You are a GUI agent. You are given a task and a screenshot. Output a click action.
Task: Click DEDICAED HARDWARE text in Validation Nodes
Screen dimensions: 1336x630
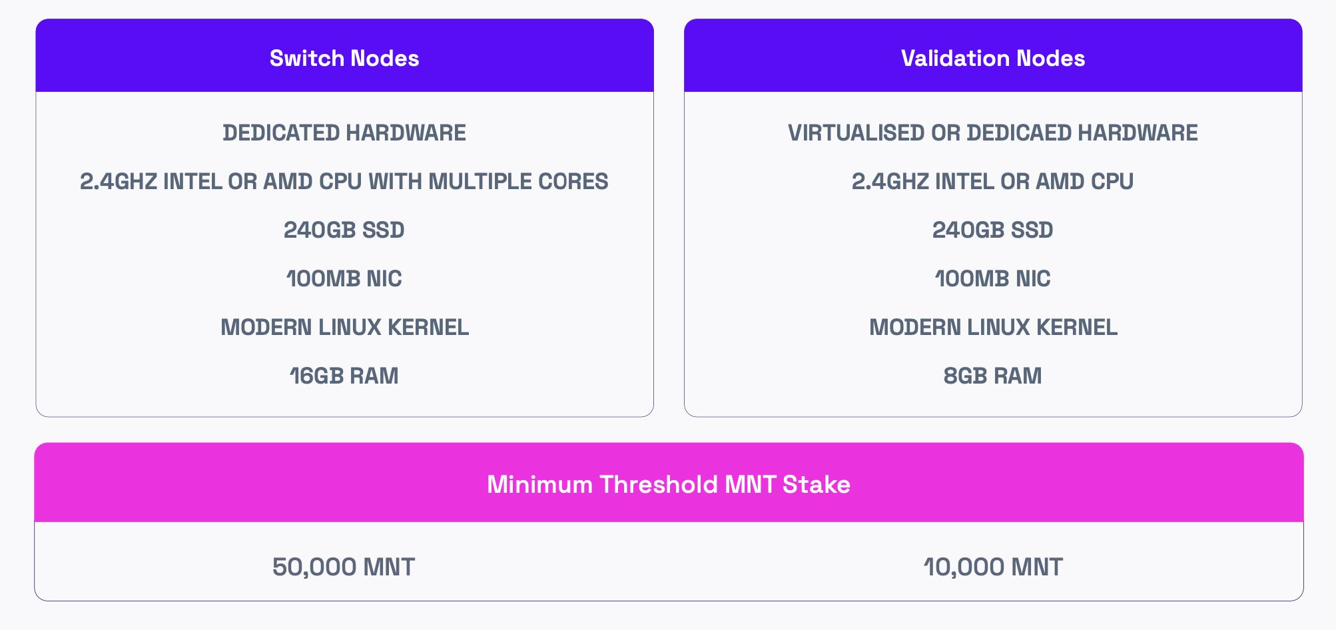pyautogui.click(x=1082, y=133)
